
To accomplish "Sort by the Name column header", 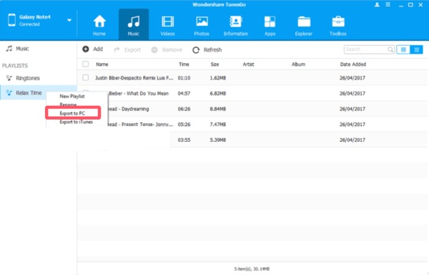I will tap(102, 64).
